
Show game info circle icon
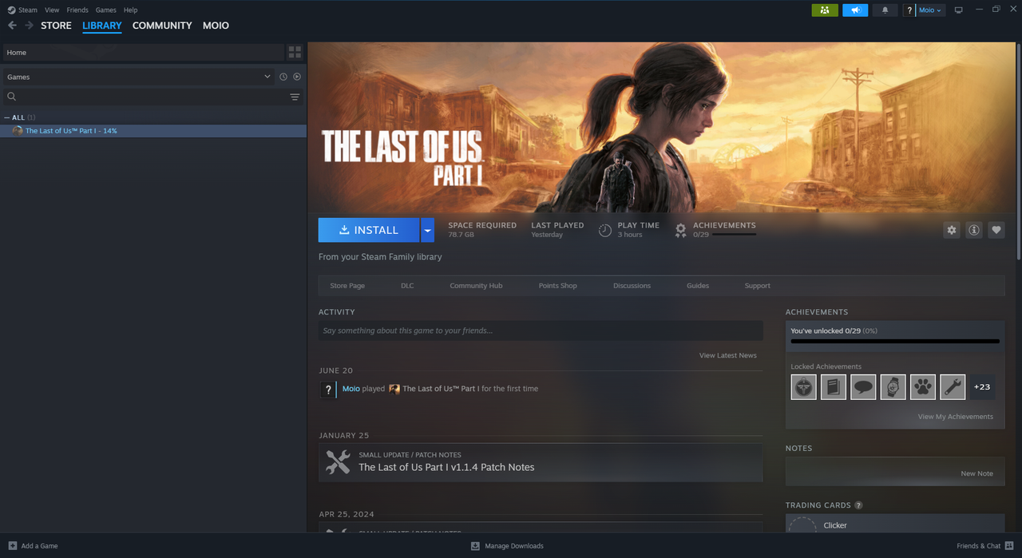click(973, 230)
